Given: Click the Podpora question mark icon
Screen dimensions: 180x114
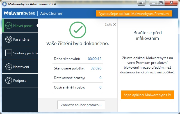Looking at the screenshot, I should click(9, 80).
